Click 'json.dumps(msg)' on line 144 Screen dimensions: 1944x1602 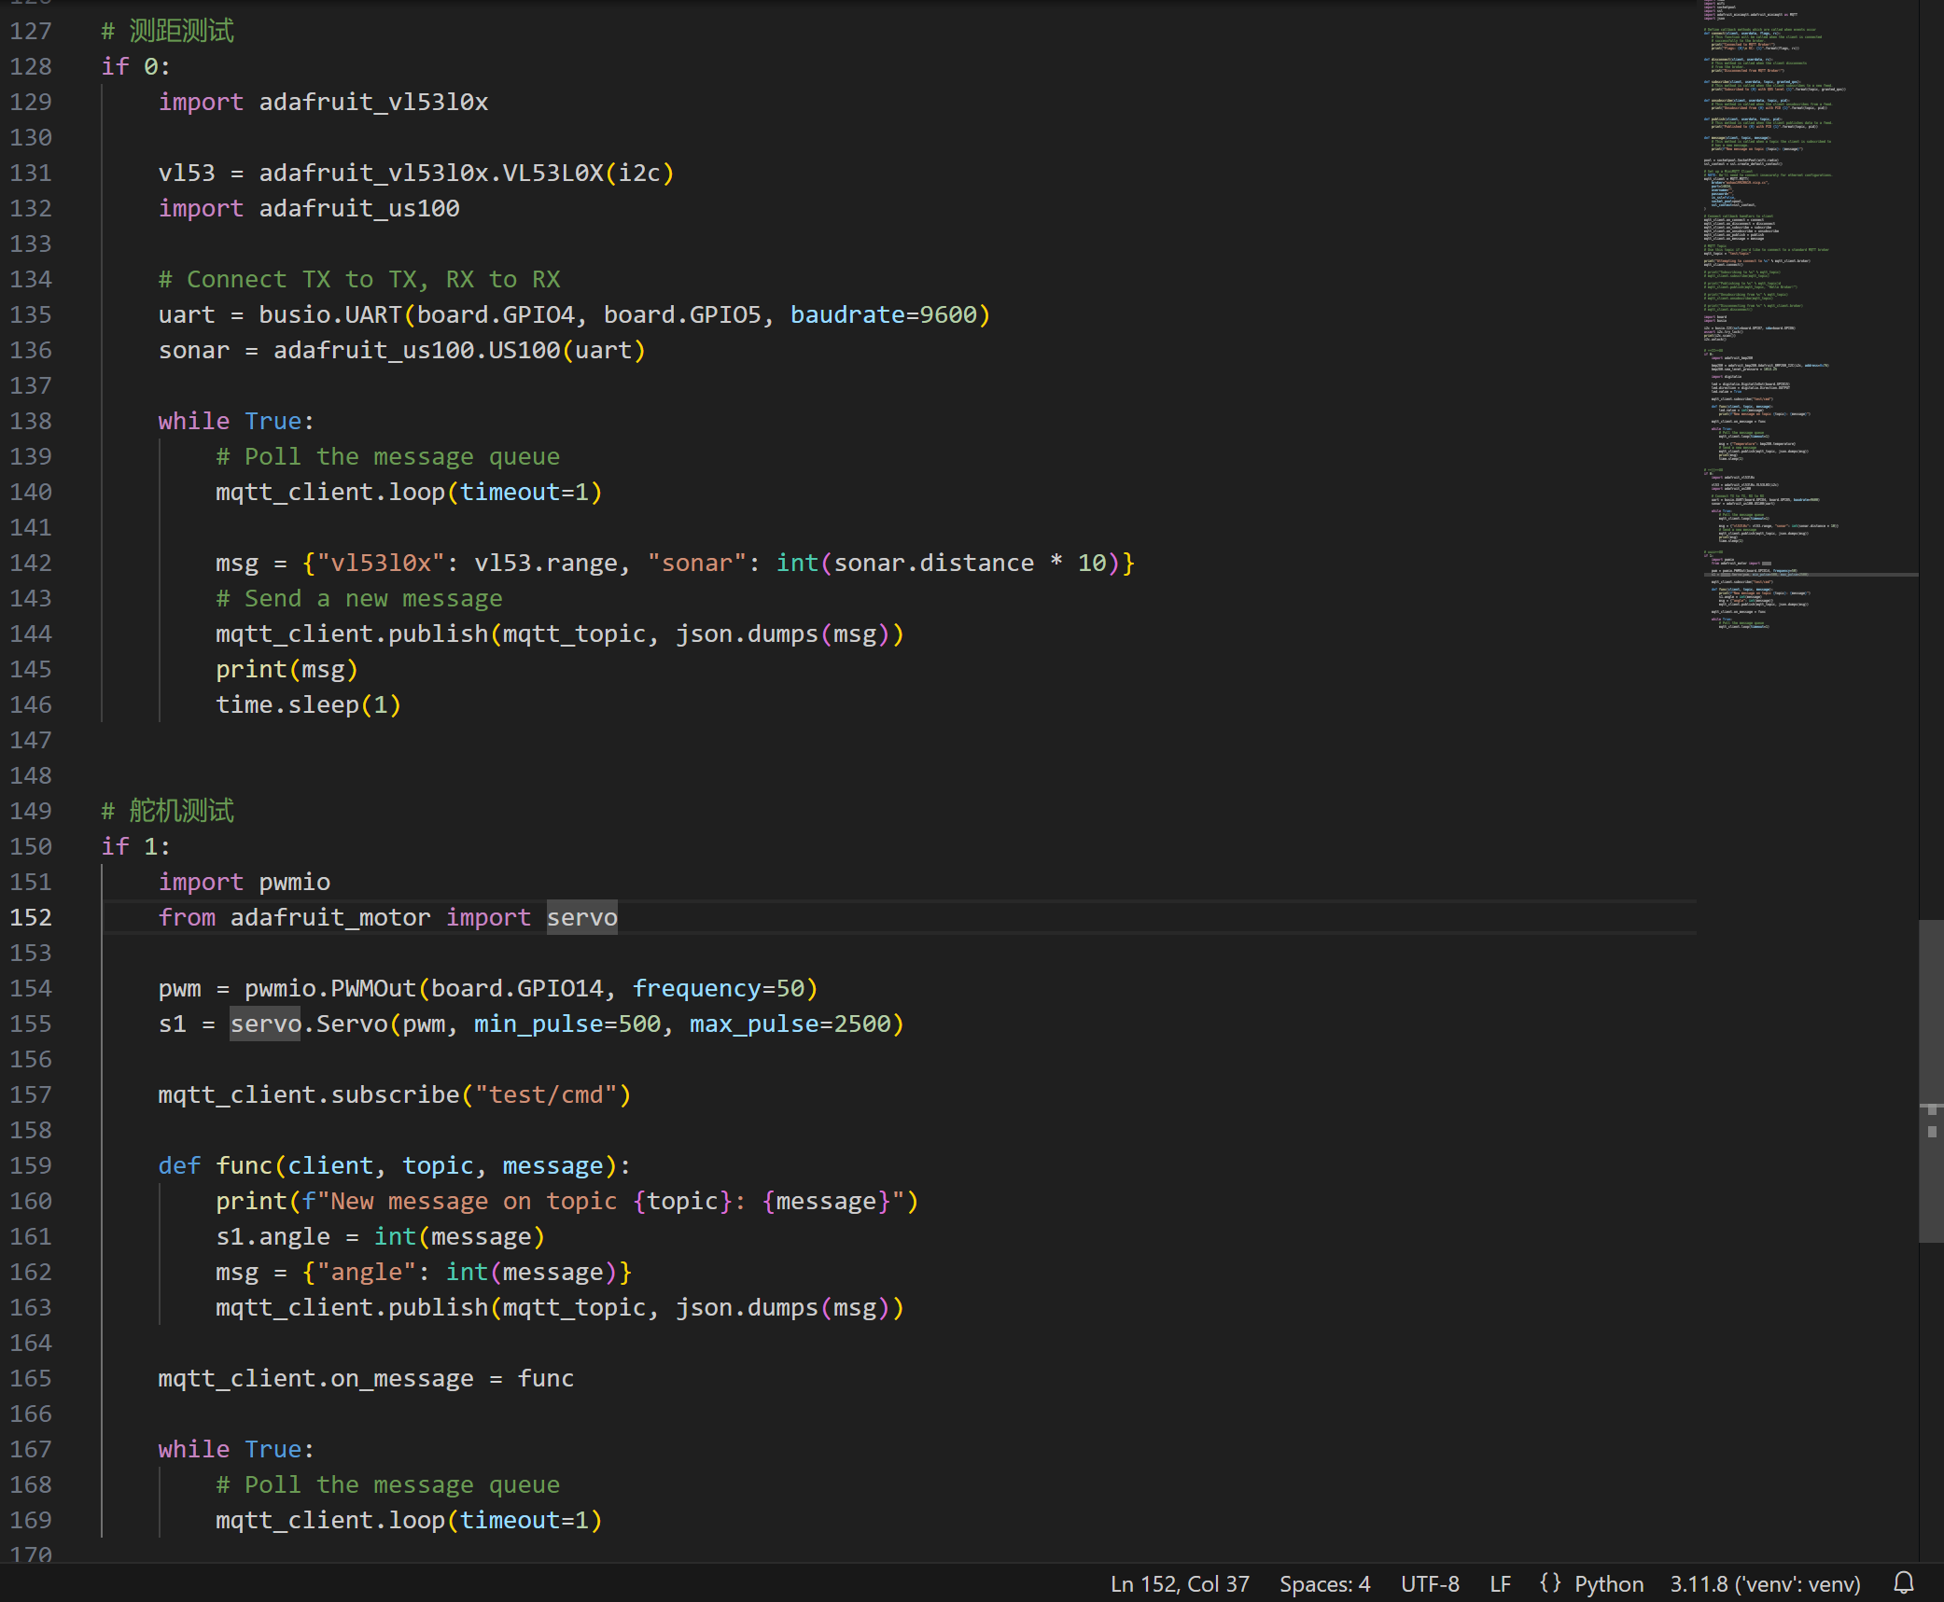(783, 634)
